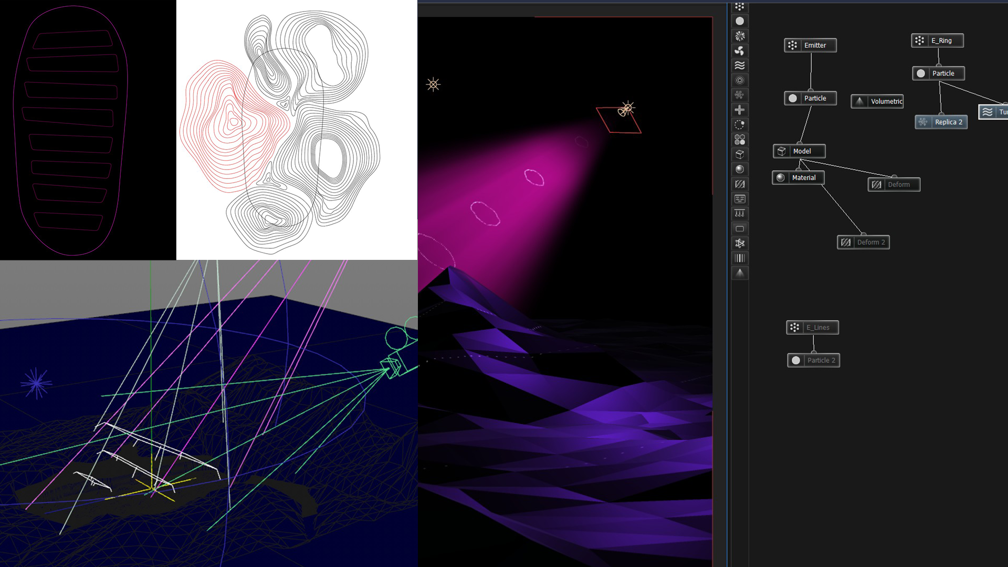Select the cube Model icon in toolbar
The image size is (1008, 567).
[740, 154]
